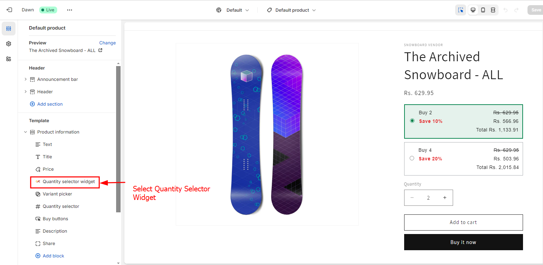This screenshot has width=543, height=265.
Task: Open the three-dot more actions menu
Action: tap(70, 10)
